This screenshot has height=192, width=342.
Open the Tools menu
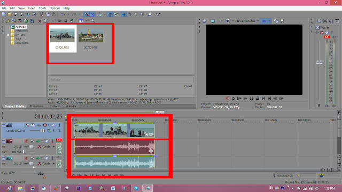pyautogui.click(x=42, y=9)
